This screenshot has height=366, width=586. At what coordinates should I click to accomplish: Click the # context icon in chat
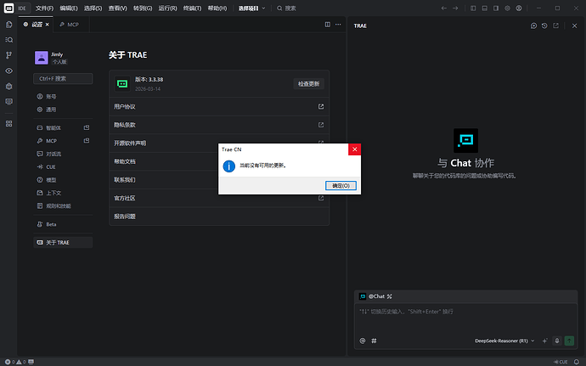pyautogui.click(x=374, y=341)
